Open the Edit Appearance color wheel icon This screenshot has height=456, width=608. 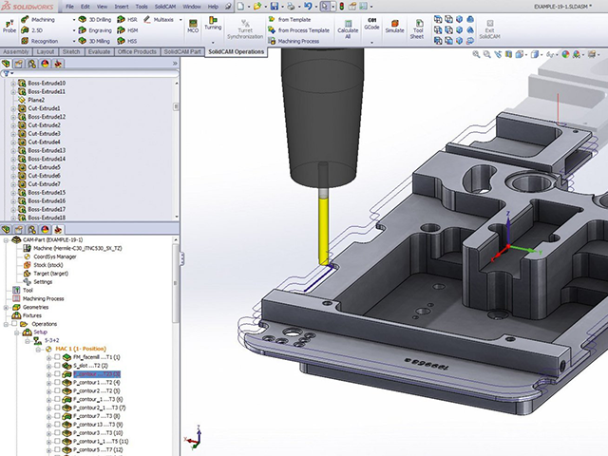click(565, 55)
